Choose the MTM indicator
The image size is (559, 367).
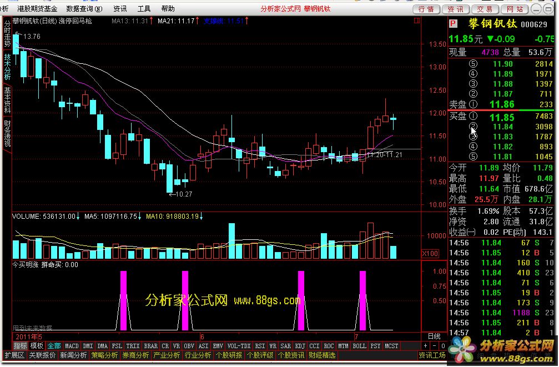pyautogui.click(x=343, y=345)
